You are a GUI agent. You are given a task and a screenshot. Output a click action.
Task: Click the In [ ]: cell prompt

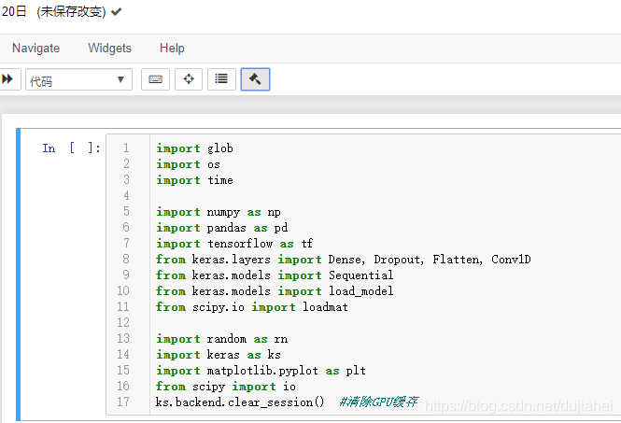71,148
